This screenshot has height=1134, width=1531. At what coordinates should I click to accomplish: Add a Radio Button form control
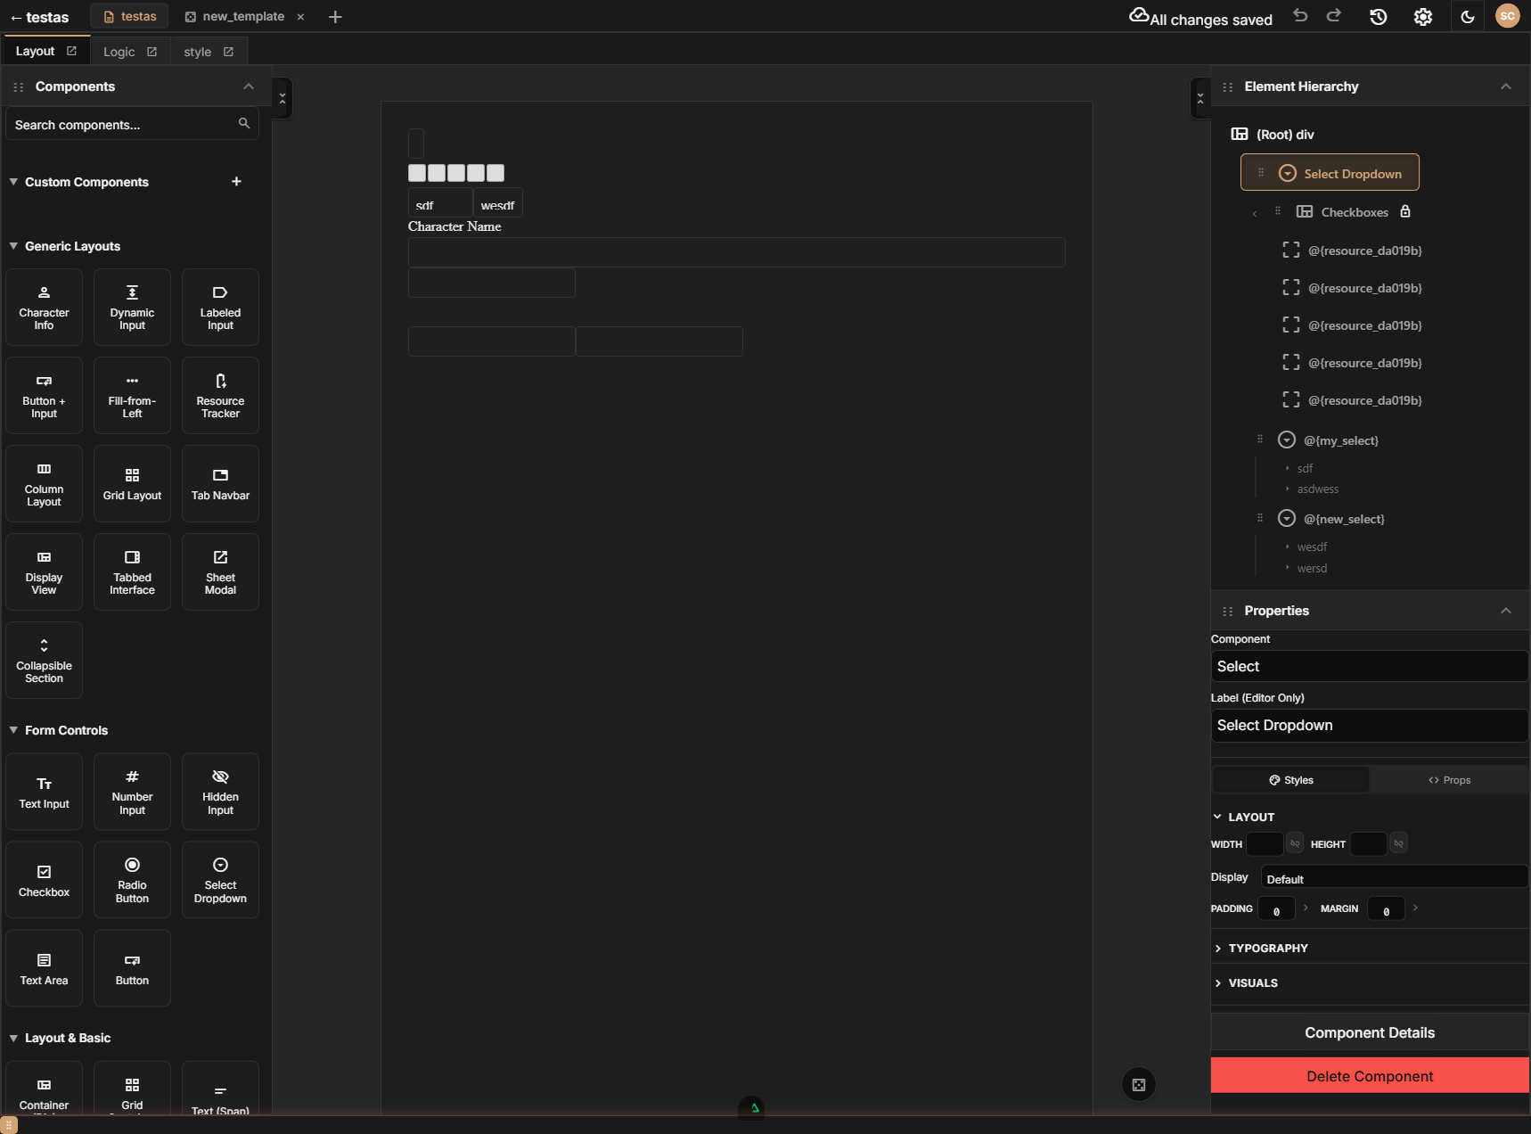point(132,880)
